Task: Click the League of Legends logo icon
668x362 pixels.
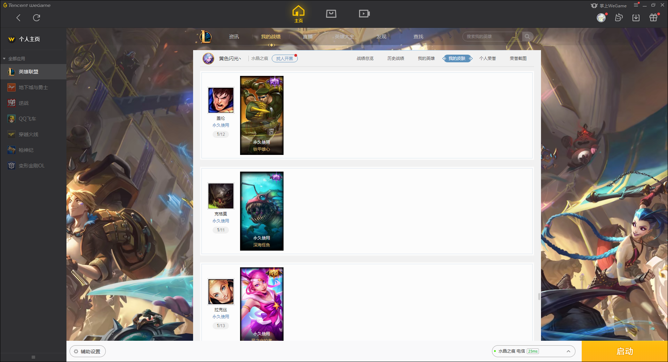Action: pos(205,37)
